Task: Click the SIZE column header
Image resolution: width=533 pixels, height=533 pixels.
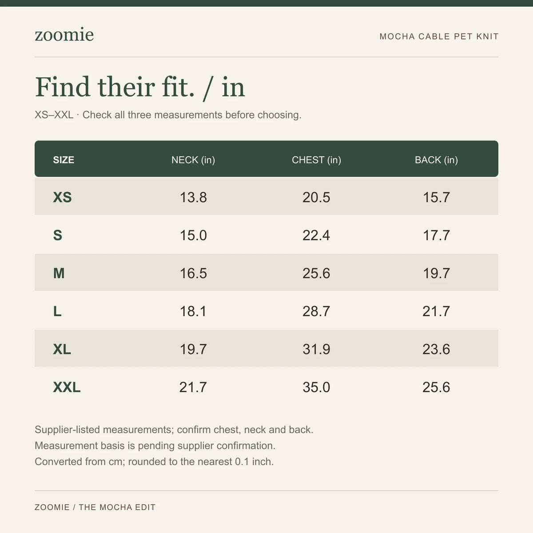Action: click(64, 160)
